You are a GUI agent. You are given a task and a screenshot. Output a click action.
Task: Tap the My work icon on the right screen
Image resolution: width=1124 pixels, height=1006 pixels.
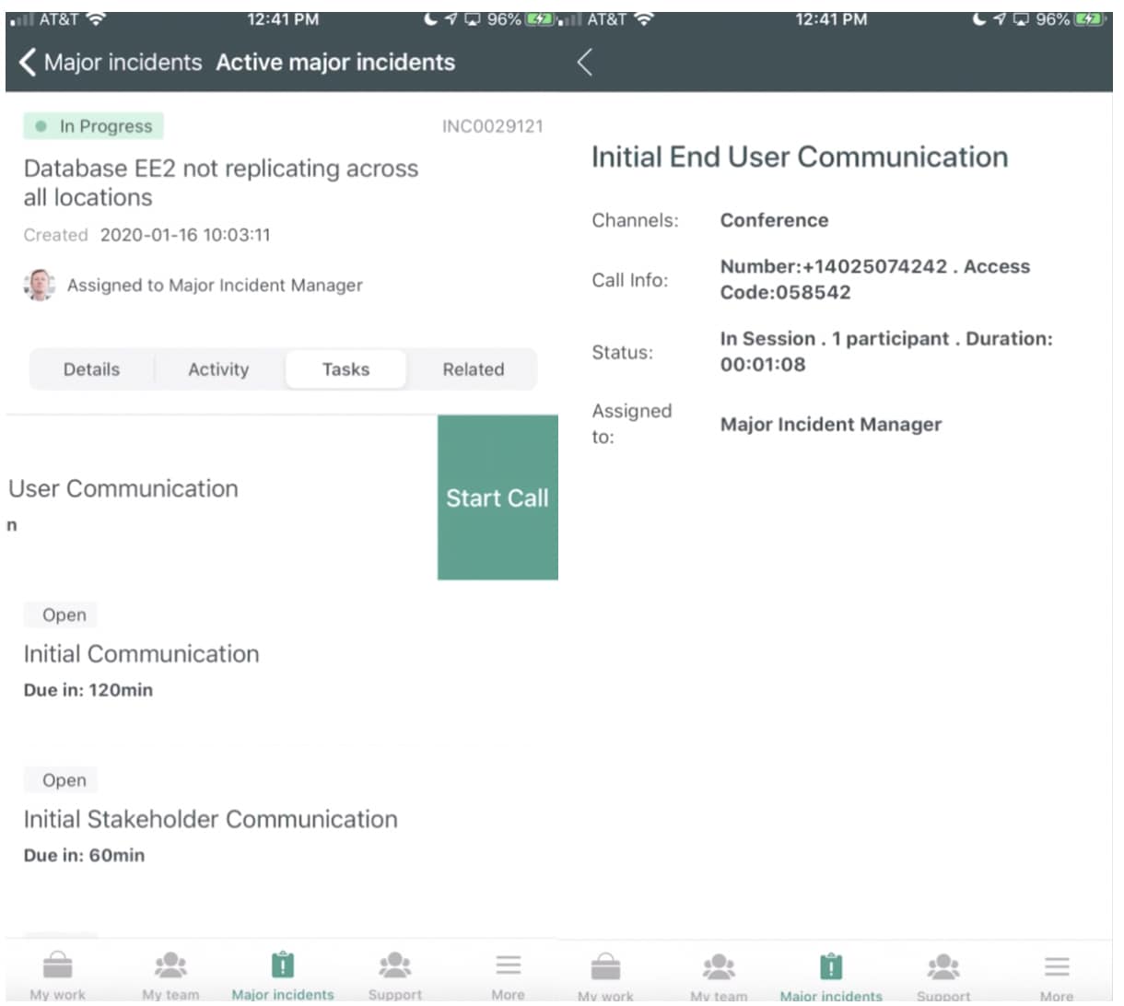tap(605, 963)
